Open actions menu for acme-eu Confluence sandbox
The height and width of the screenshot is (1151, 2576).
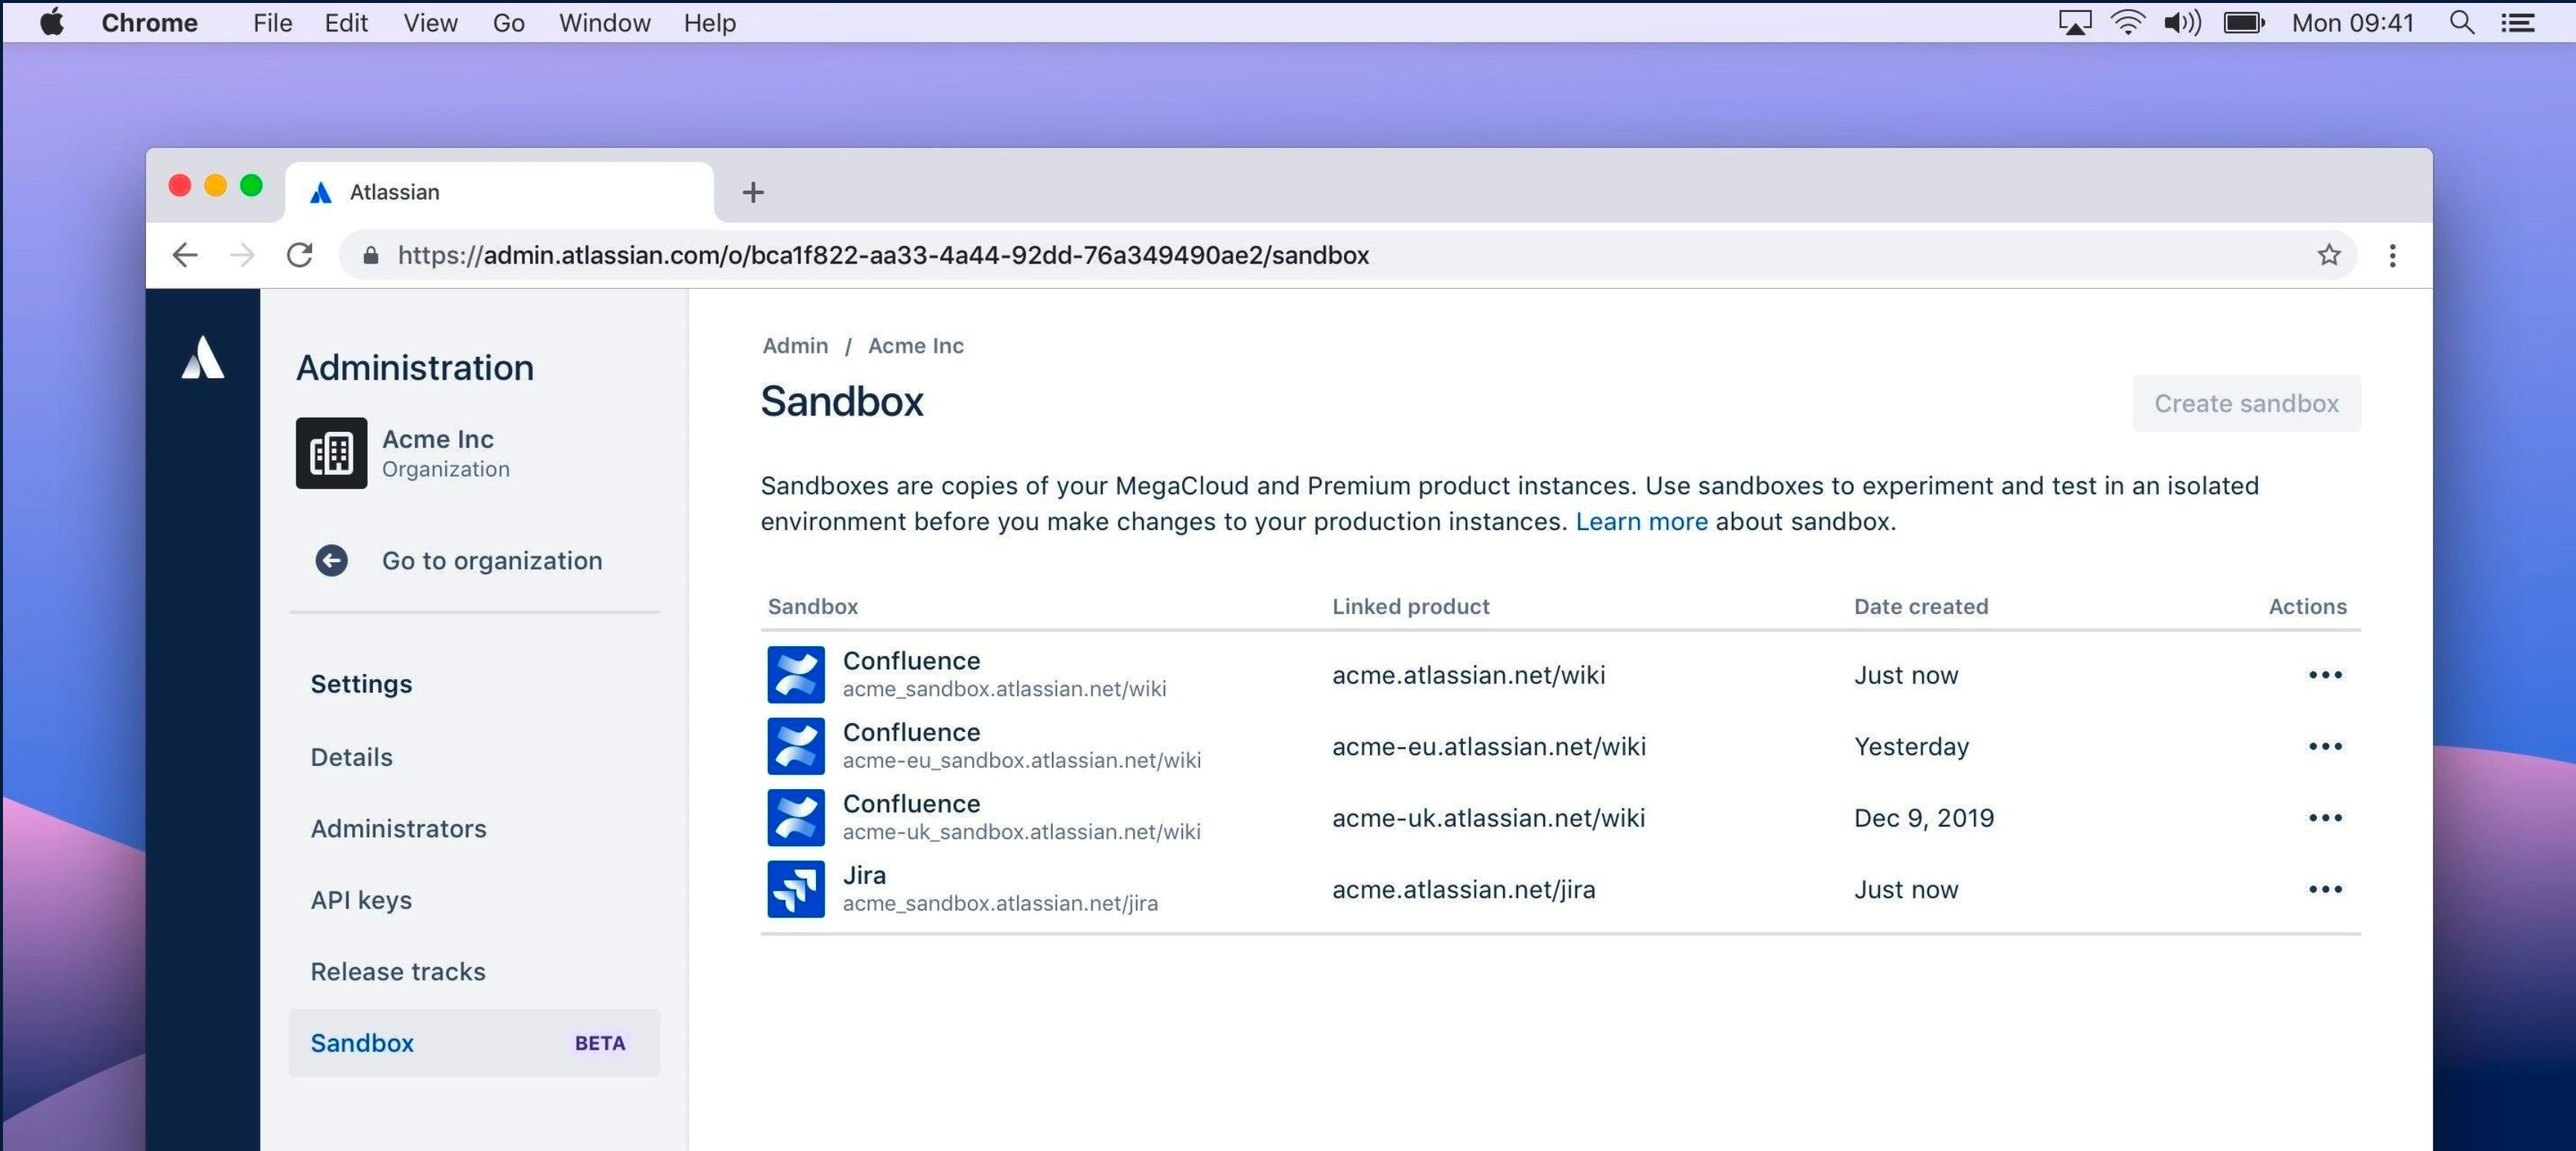tap(2325, 746)
